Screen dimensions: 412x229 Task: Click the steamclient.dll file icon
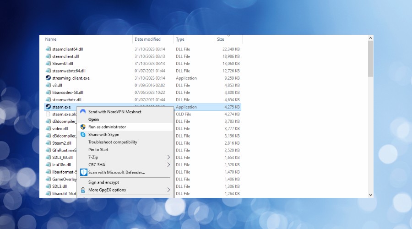pyautogui.click(x=48, y=56)
